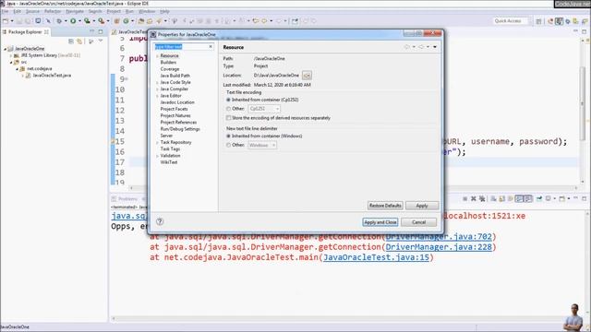Click the Open Perspective icon
This screenshot has width=591, height=332.
tap(538, 21)
